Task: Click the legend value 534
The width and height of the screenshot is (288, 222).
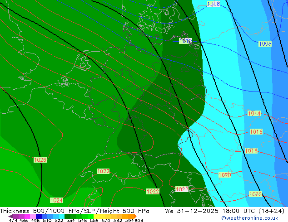Action: pyautogui.click(x=70, y=220)
